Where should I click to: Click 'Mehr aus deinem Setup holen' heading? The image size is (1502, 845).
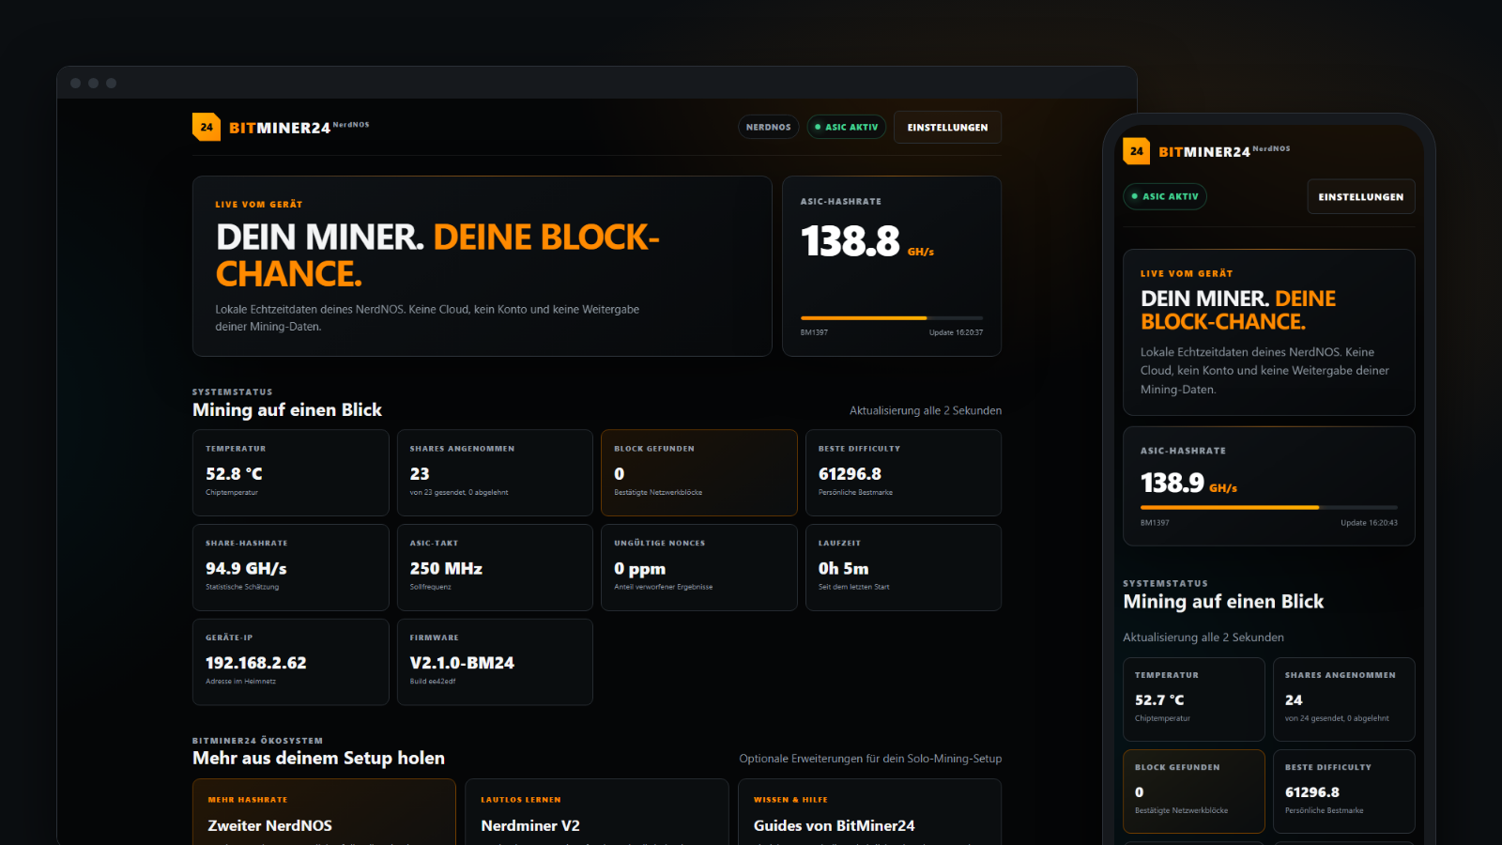(x=318, y=759)
